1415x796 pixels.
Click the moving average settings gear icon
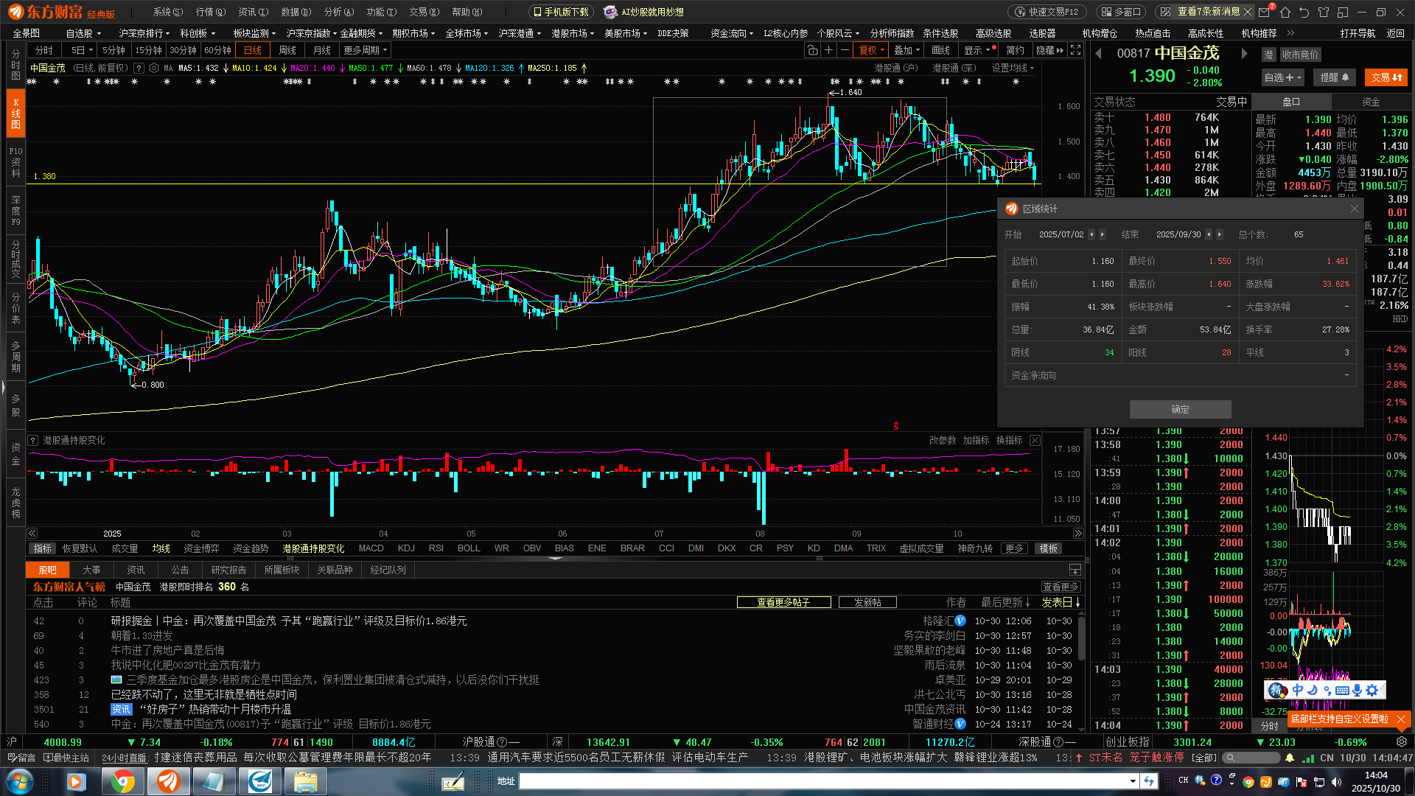click(154, 68)
